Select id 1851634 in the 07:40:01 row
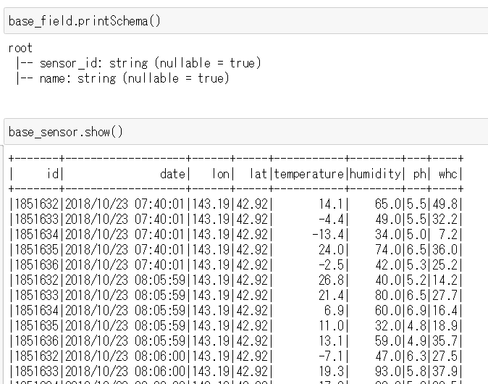 click(36, 235)
